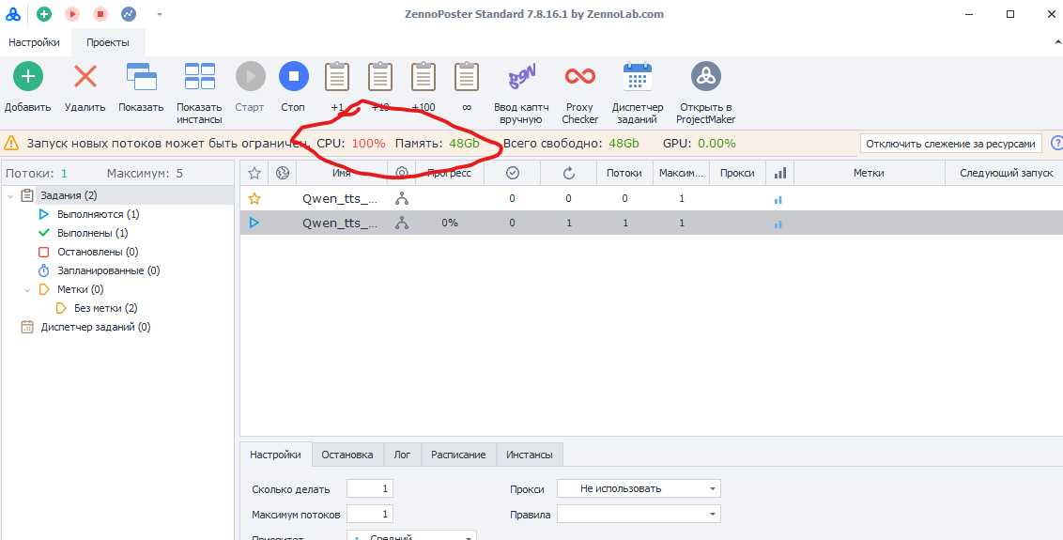Click the ZennoPoster logo icon

click(x=13, y=13)
